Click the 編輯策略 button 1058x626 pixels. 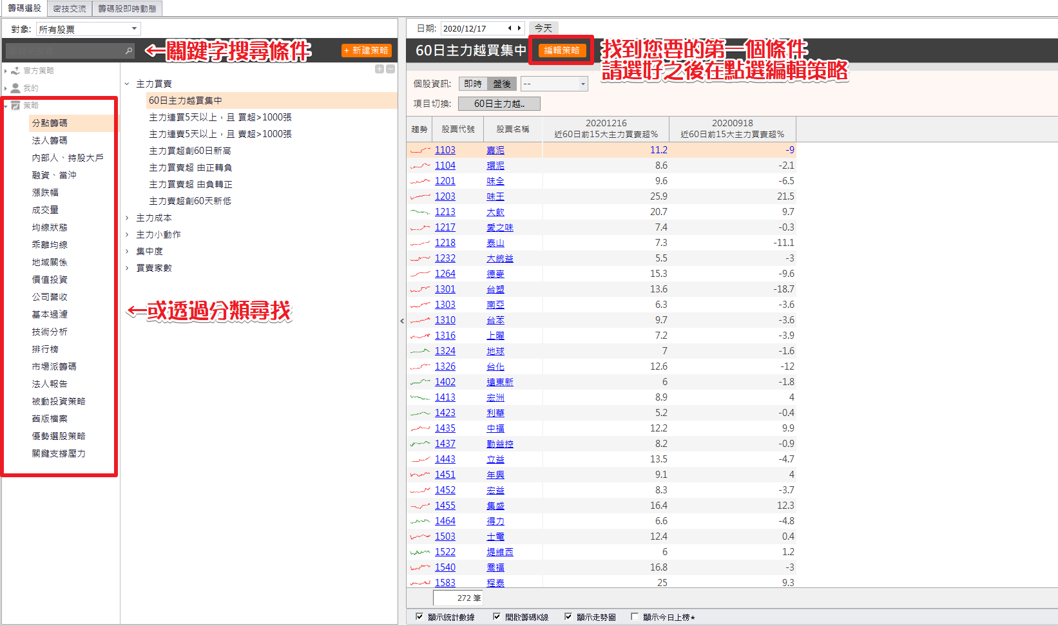[x=562, y=50]
